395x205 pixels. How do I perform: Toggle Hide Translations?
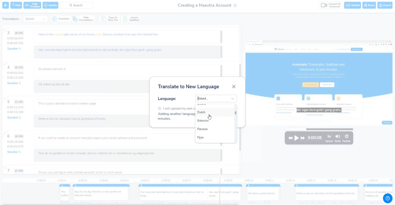pos(83,19)
